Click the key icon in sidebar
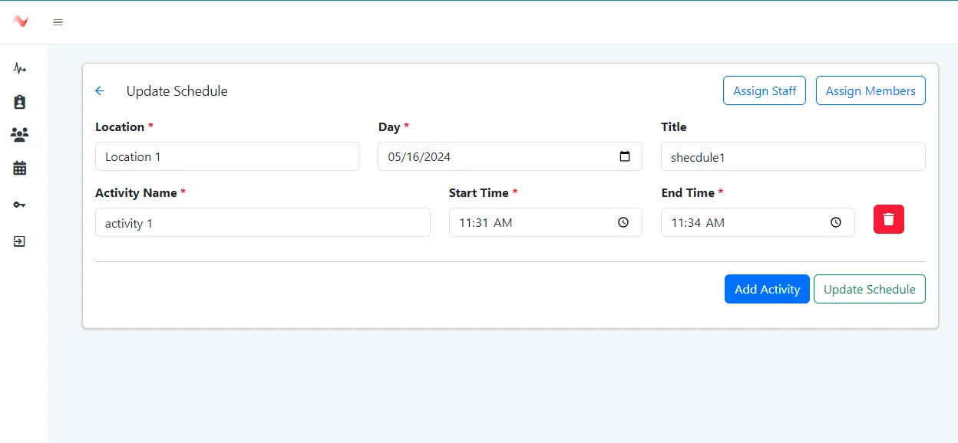The height and width of the screenshot is (443, 958). click(20, 205)
